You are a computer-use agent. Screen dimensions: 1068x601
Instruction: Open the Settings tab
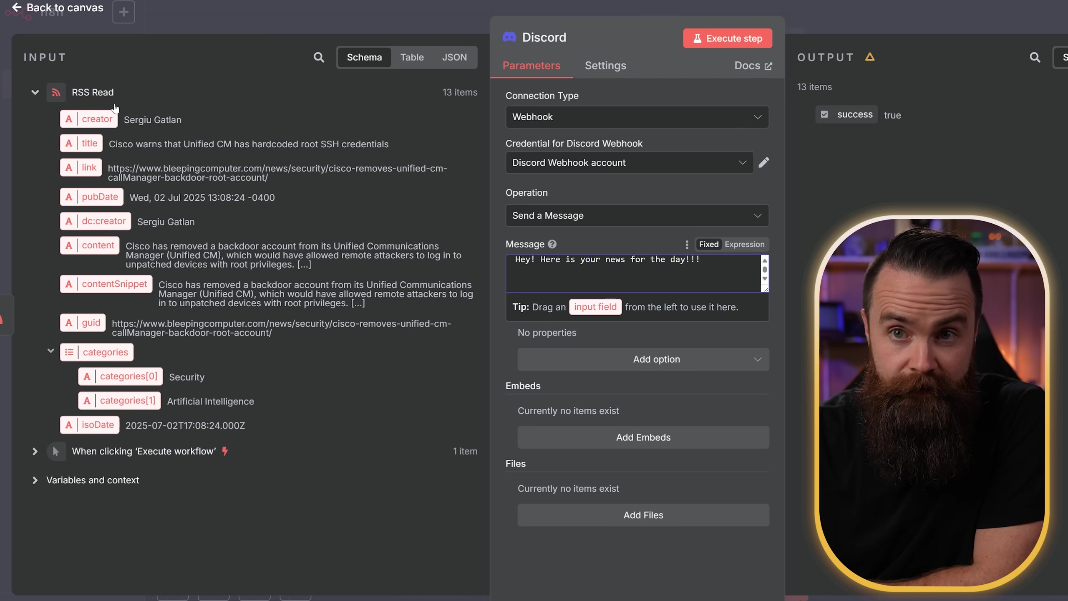[x=605, y=66]
